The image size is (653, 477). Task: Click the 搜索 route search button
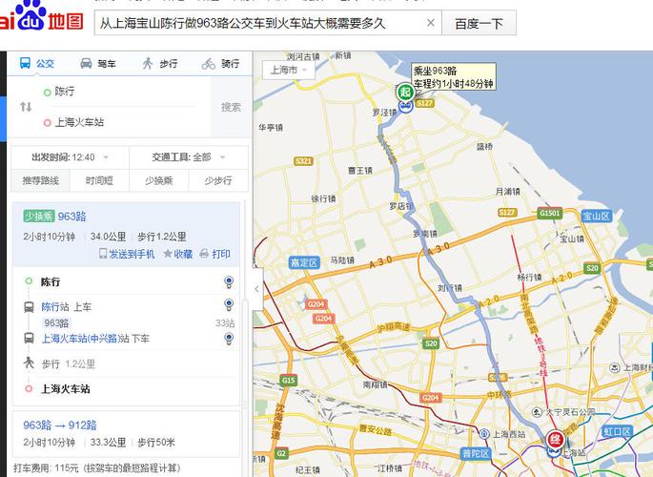click(231, 107)
